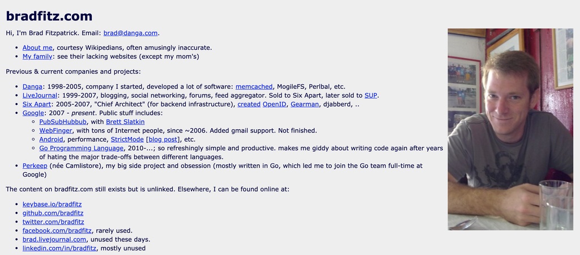Open the LiveJournal link
The height and width of the screenshot is (255, 580).
pyautogui.click(x=40, y=95)
